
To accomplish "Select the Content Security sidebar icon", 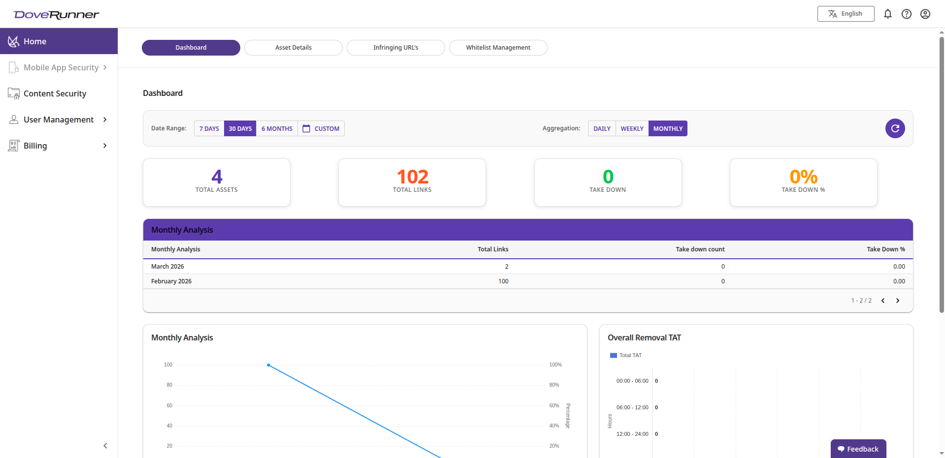I will click(x=13, y=93).
